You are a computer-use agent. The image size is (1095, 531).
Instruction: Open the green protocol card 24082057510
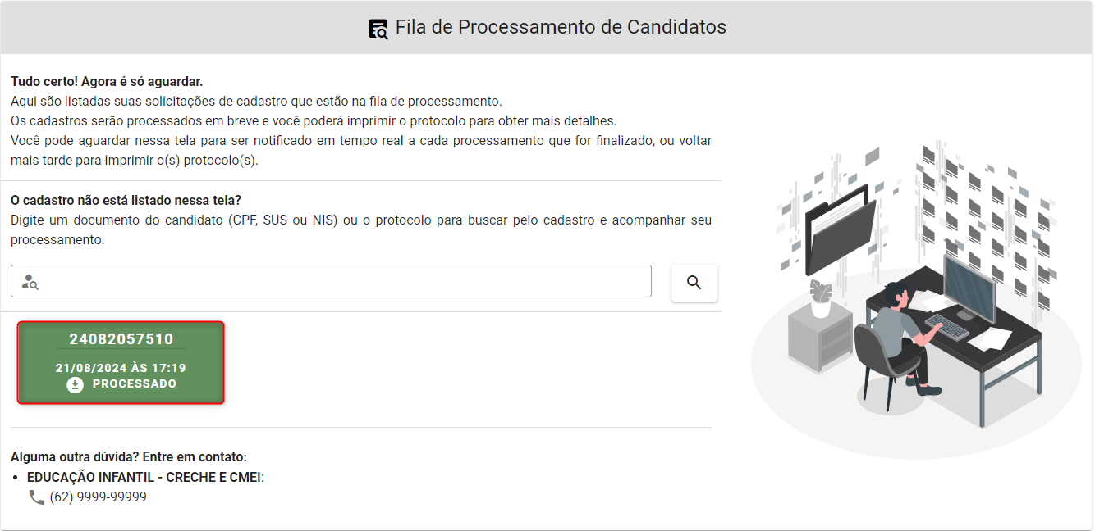(121, 362)
